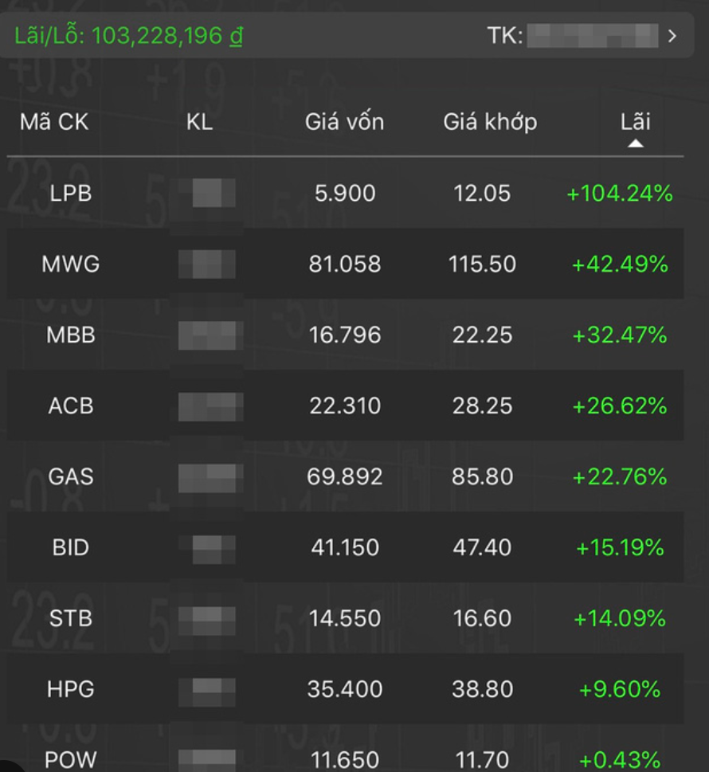Sort by Giá vốn column header
Viewport: 709px width, 772px height.
tap(344, 122)
